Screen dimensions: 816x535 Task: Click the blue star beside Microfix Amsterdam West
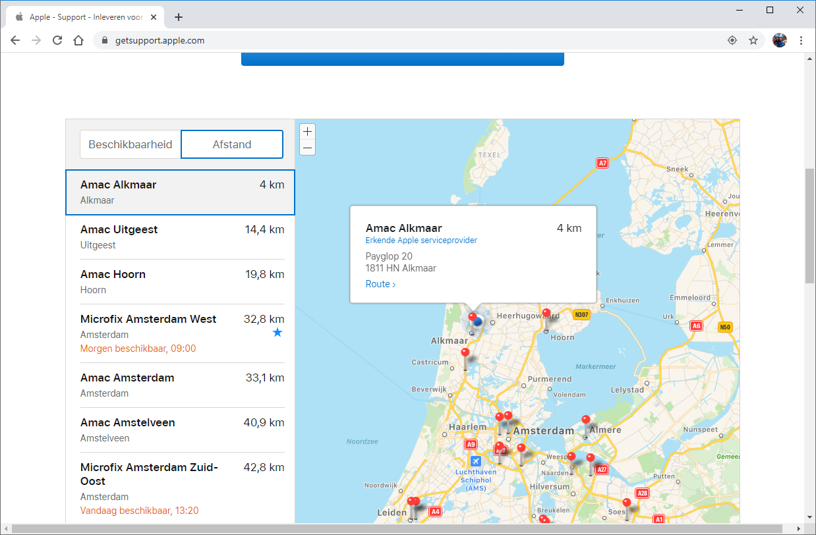click(277, 333)
